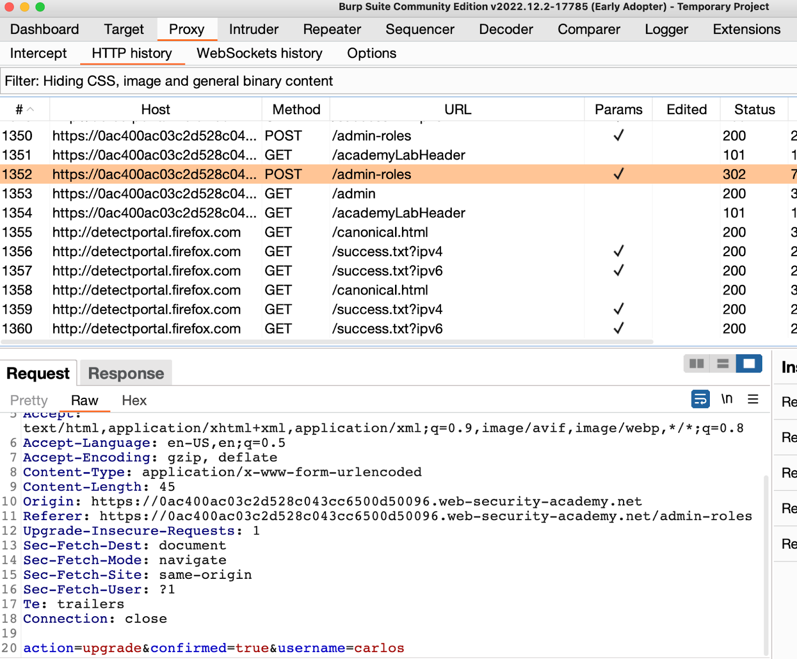This screenshot has height=659, width=797.
Task: Switch to the Repeater tab
Action: [332, 29]
